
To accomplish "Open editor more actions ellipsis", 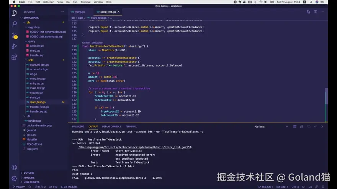I will pos(322,12).
